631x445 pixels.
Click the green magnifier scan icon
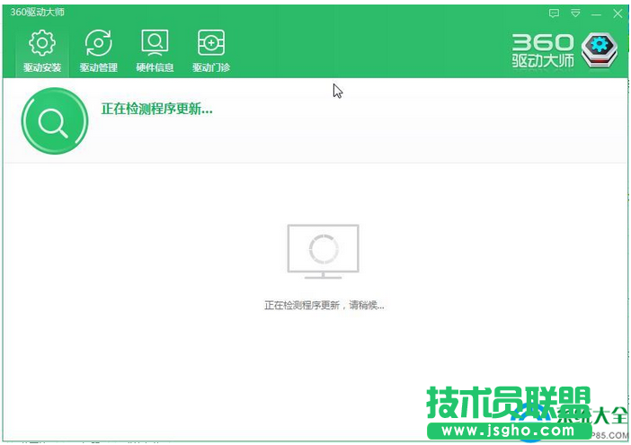55,120
